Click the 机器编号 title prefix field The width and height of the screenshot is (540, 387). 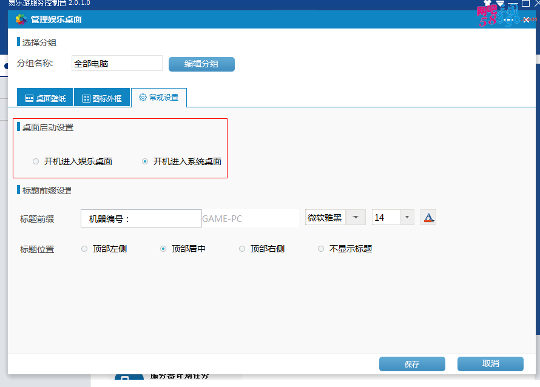141,218
